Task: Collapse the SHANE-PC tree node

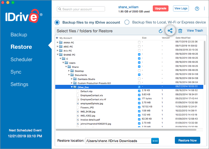Action: pos(58,55)
